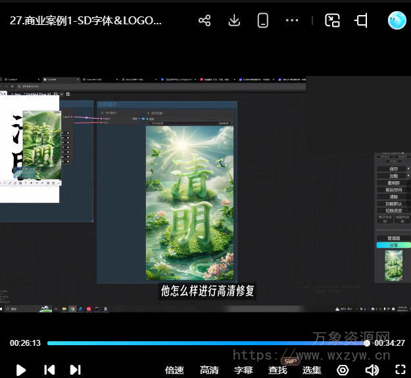Viewport: 411px width, 378px height.
Task: Toggle fullscreen mode
Action: pyautogui.click(x=400, y=370)
